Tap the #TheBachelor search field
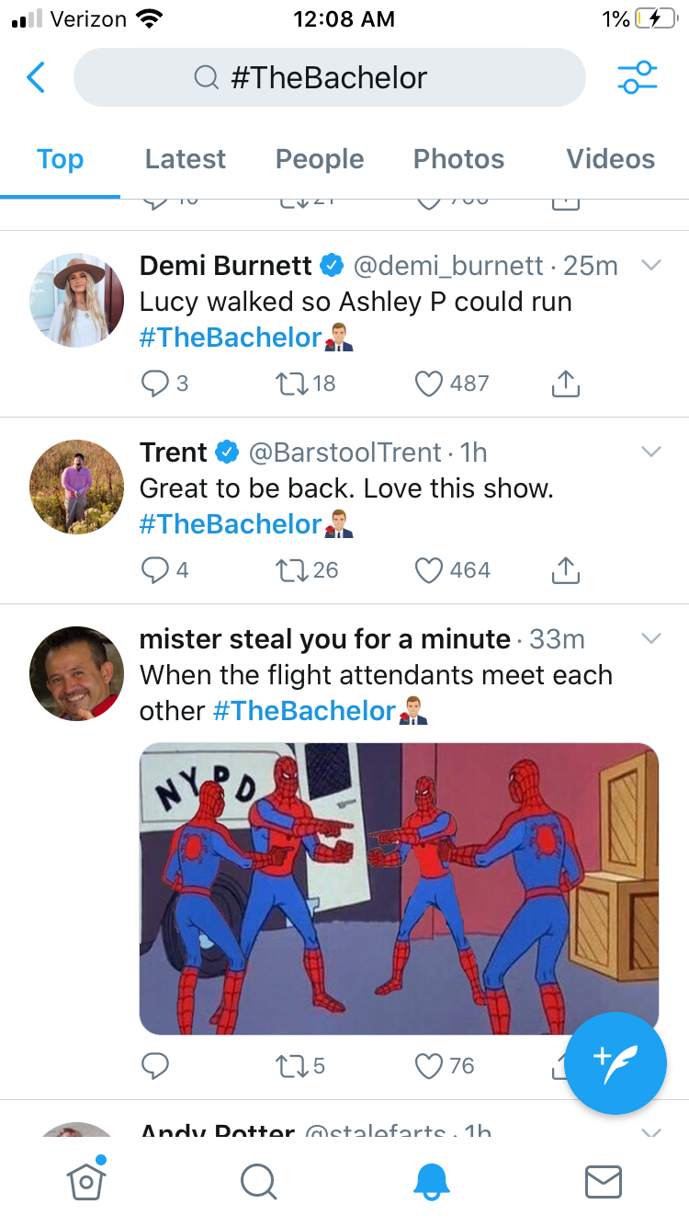 (329, 78)
